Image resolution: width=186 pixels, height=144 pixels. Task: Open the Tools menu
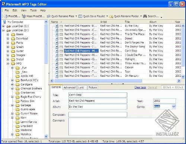click(33, 10)
